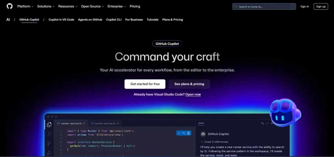The height and width of the screenshot is (157, 334).
Task: Click the export interface RunnerService code line
Action: point(91,142)
